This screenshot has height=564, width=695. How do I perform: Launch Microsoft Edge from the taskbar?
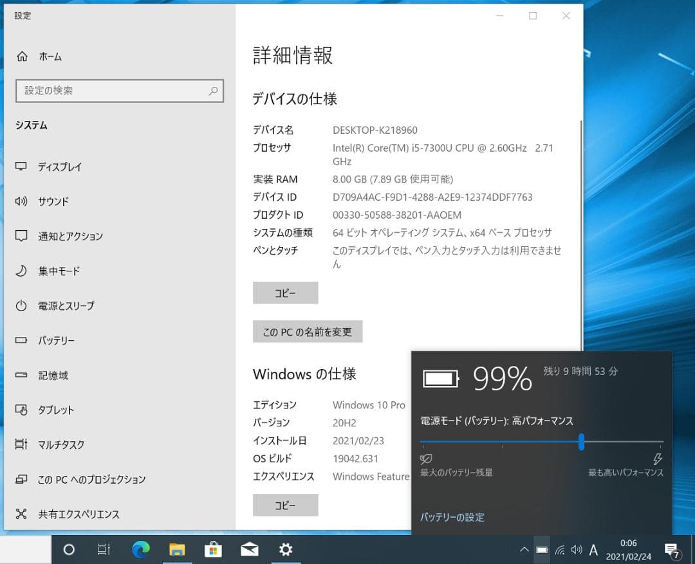pos(141,550)
